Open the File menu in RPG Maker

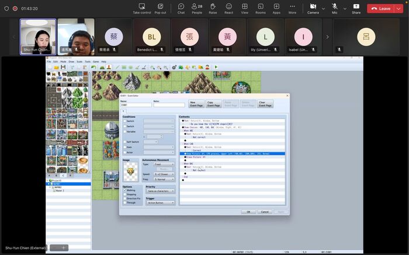pyautogui.click(x=48, y=62)
